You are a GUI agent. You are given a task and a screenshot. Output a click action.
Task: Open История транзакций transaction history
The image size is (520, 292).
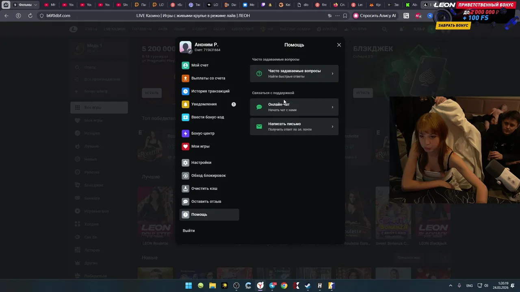pos(209,91)
